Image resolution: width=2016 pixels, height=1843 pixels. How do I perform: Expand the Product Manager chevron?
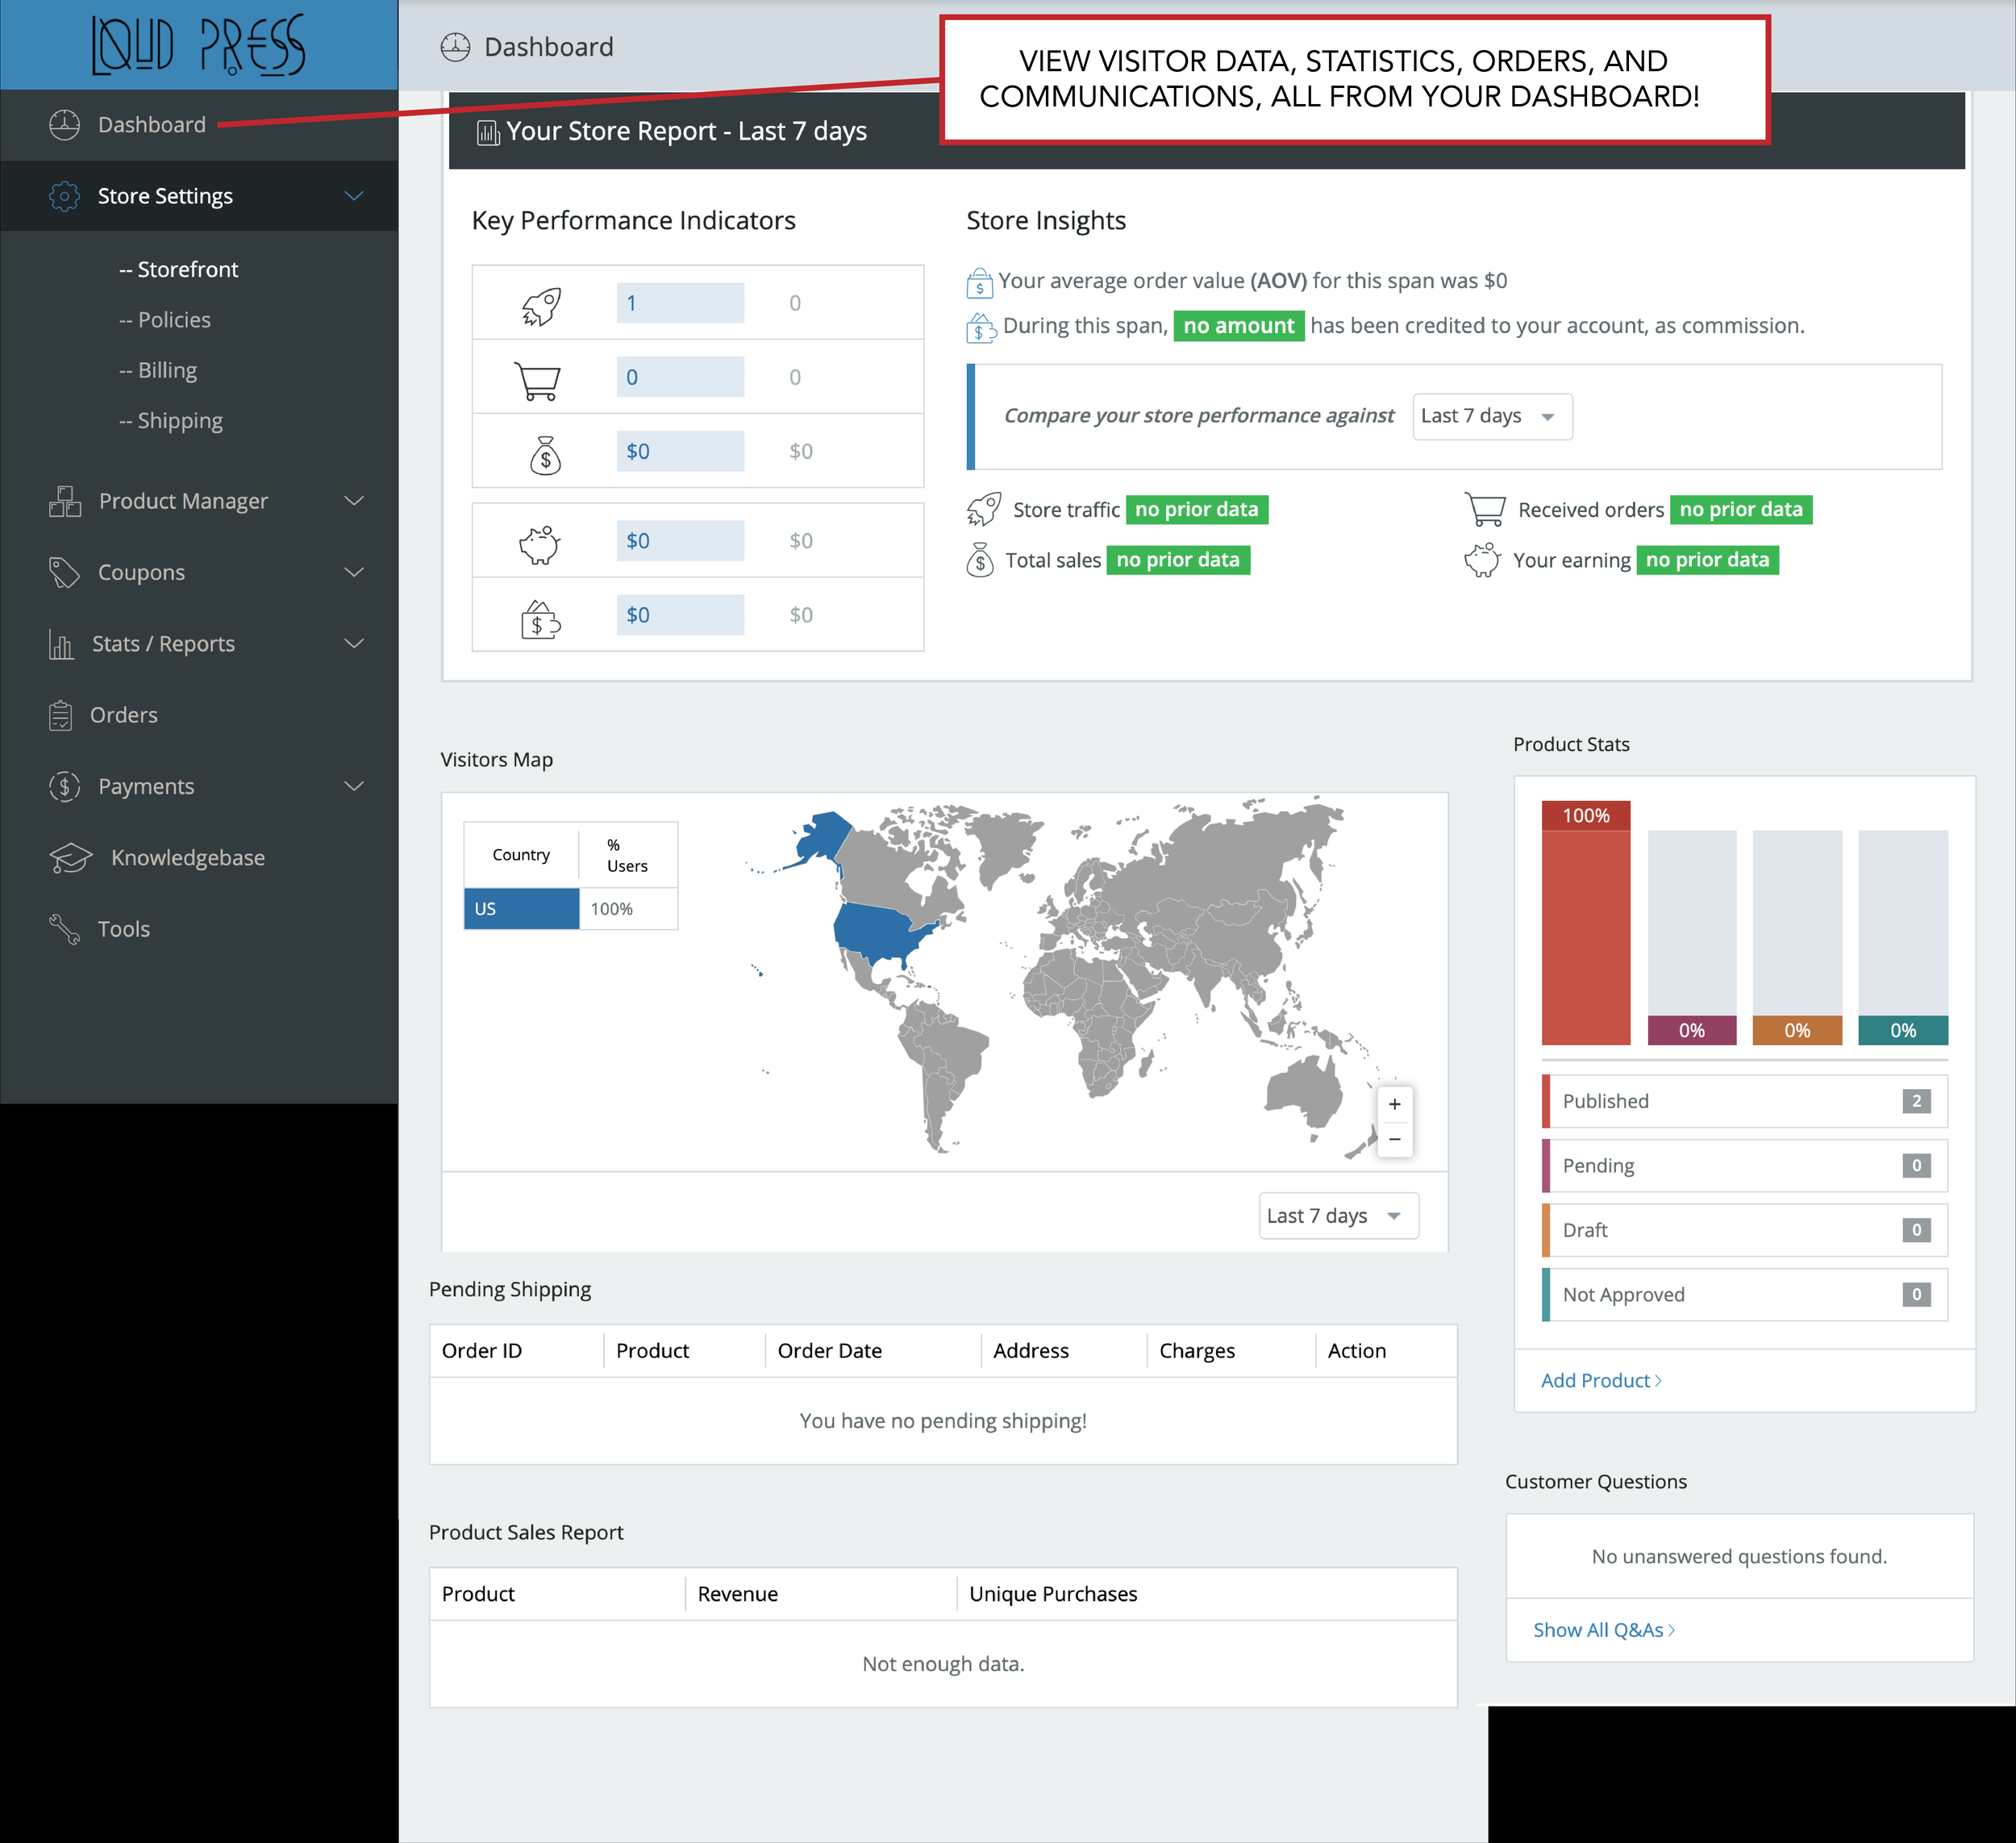[354, 501]
